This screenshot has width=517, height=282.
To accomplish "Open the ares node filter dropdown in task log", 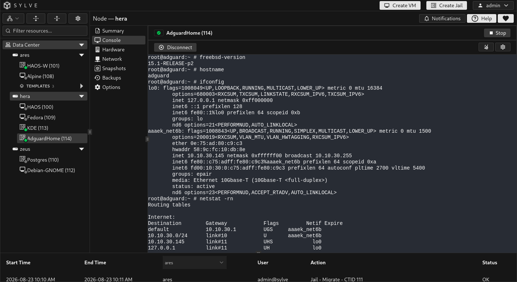I will point(194,262).
